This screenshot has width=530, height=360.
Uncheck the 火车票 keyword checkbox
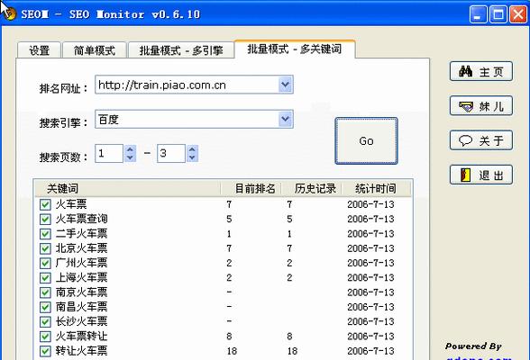point(45,204)
